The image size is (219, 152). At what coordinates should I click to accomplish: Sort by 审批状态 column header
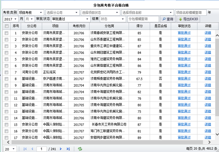point(184,26)
